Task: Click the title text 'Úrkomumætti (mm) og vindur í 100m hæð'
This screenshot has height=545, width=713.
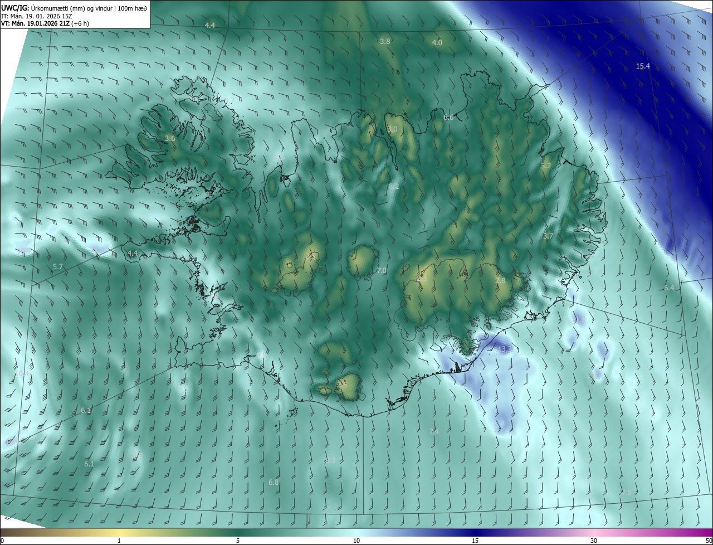Action: (89, 8)
